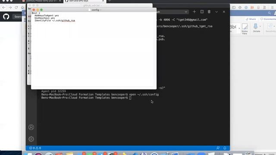Open the Dictate dropdown arrow
The width and height of the screenshot is (276, 155).
(260, 27)
